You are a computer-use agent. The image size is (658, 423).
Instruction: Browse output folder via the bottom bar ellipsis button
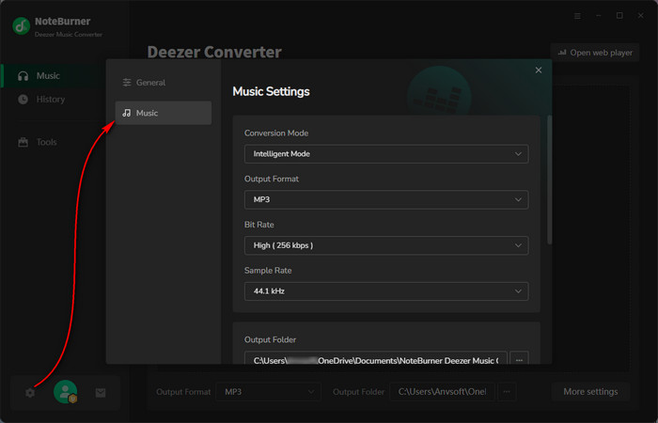pos(507,392)
